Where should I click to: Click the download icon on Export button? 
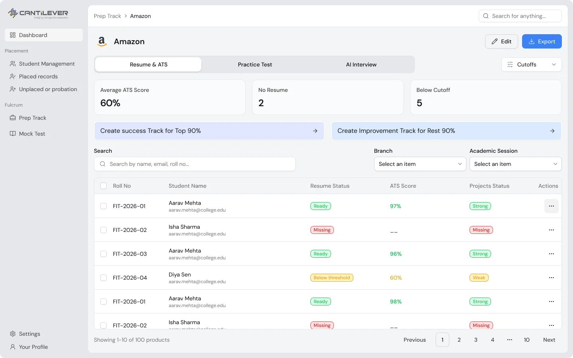click(x=531, y=41)
